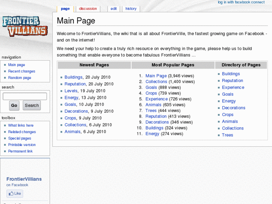Open Experience in Directory of Pages

pos(233,87)
